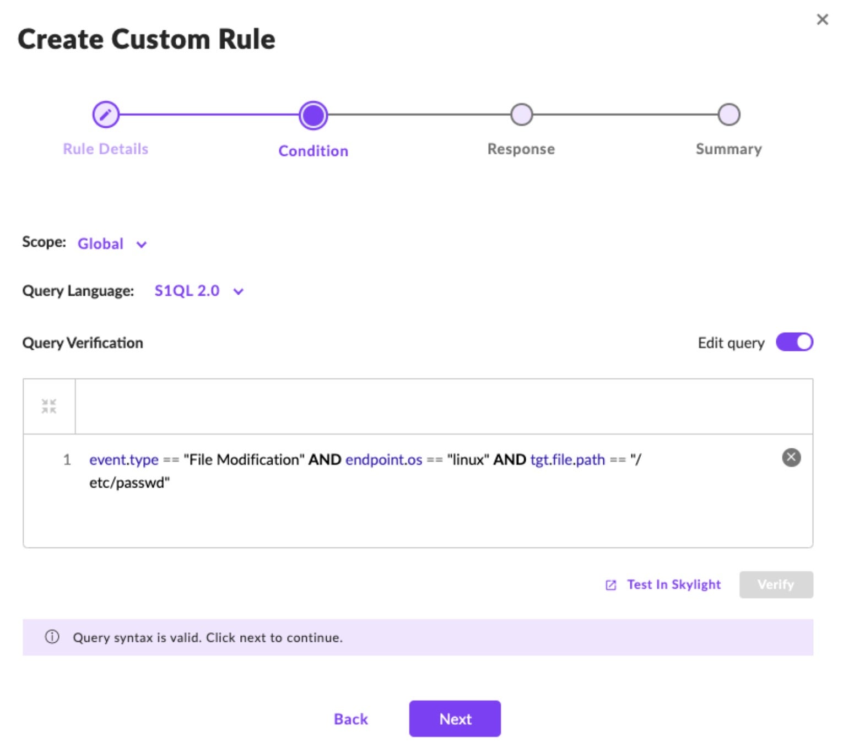This screenshot has width=843, height=748.
Task: Click the Condition step circle
Action: pos(313,115)
